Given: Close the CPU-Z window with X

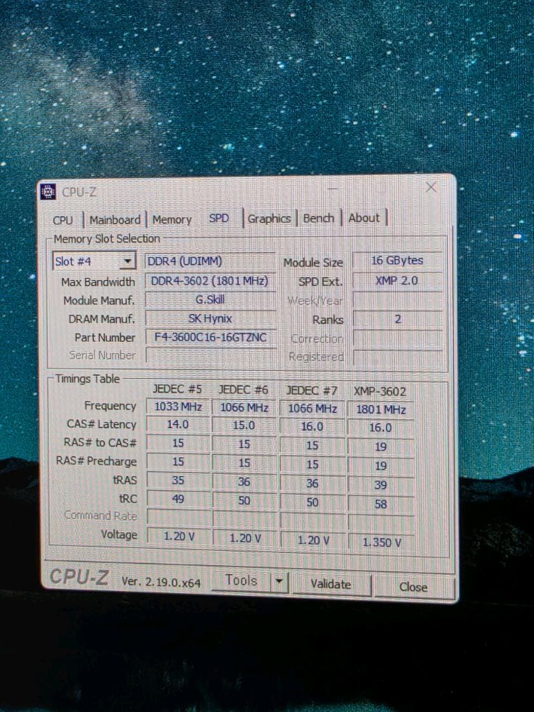Looking at the screenshot, I should click(431, 187).
